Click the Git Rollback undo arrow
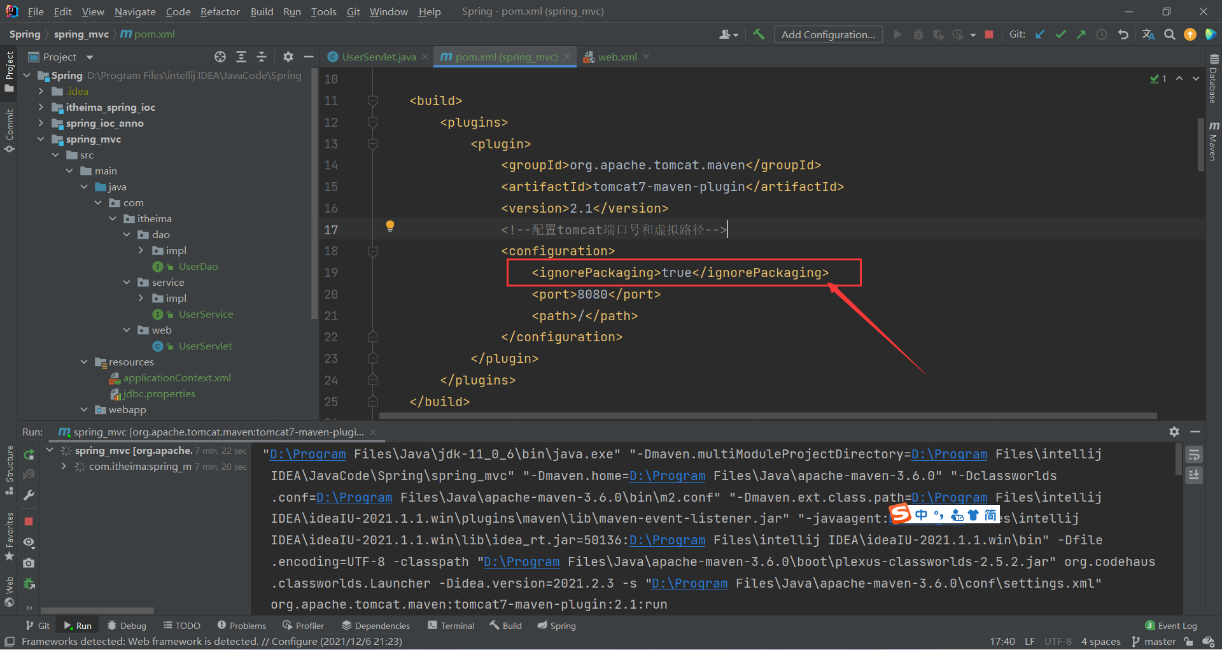Viewport: 1222px width, 650px height. [1123, 34]
